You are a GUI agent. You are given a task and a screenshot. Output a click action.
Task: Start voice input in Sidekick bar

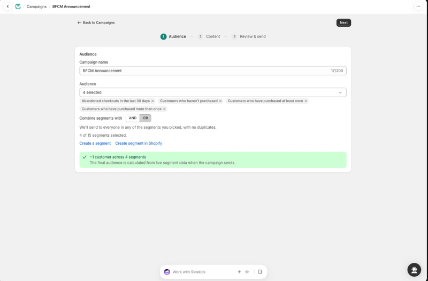coord(247,272)
